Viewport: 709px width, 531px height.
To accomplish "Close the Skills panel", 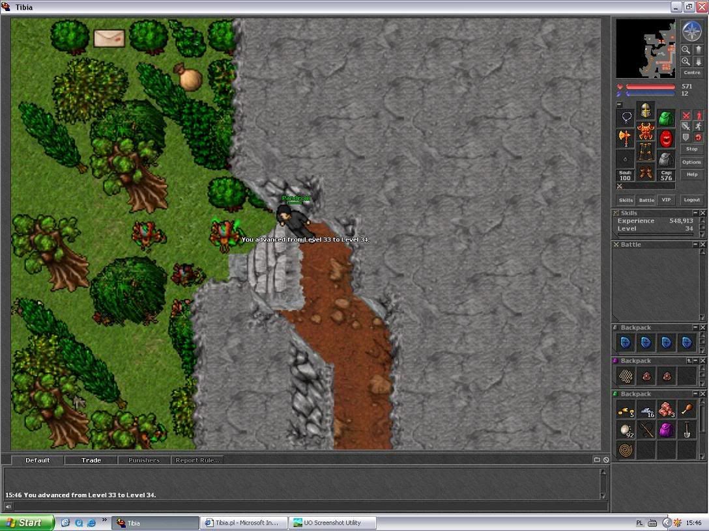I will pyautogui.click(x=702, y=213).
